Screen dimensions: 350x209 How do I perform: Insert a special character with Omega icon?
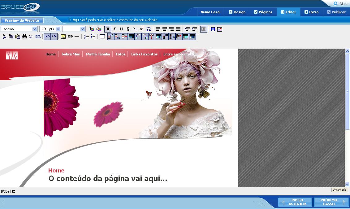coord(149,29)
